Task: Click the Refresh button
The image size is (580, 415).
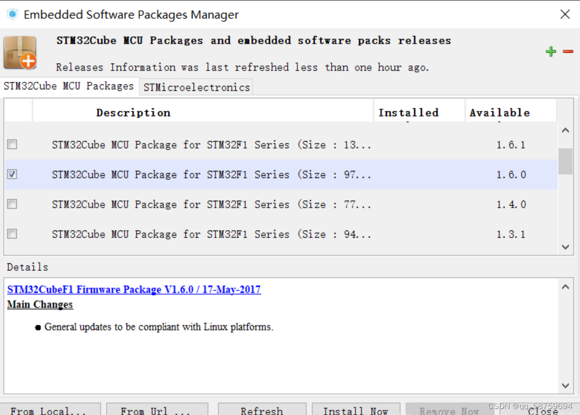Action: [262, 410]
